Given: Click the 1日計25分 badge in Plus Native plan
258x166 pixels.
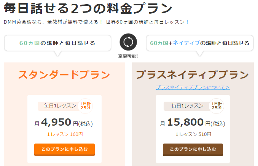Looking at the screenshot, I should pos(216,105).
